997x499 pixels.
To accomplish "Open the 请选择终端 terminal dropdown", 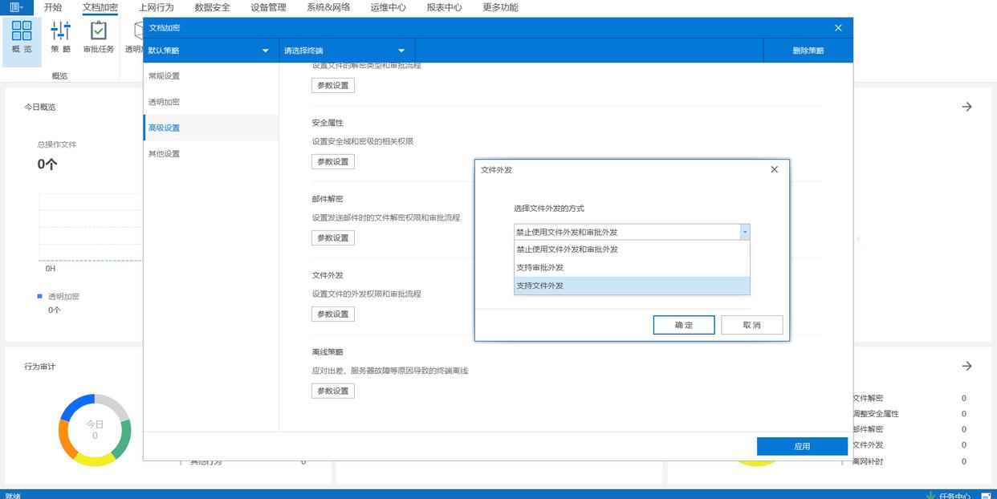I will [x=401, y=51].
